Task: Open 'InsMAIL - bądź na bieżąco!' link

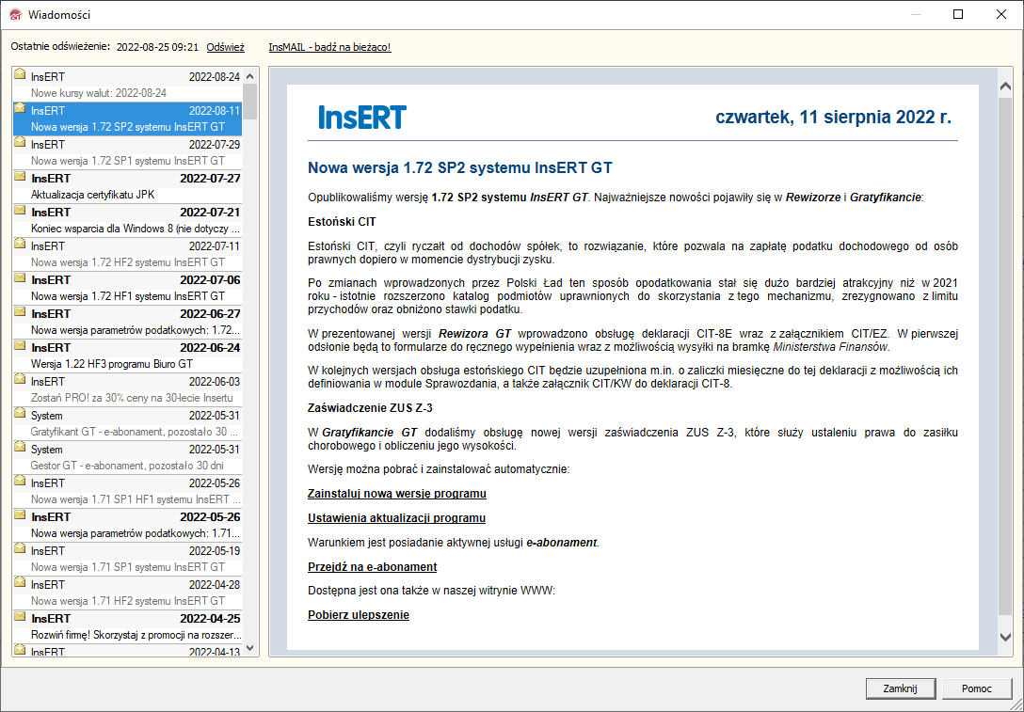Action: (329, 47)
